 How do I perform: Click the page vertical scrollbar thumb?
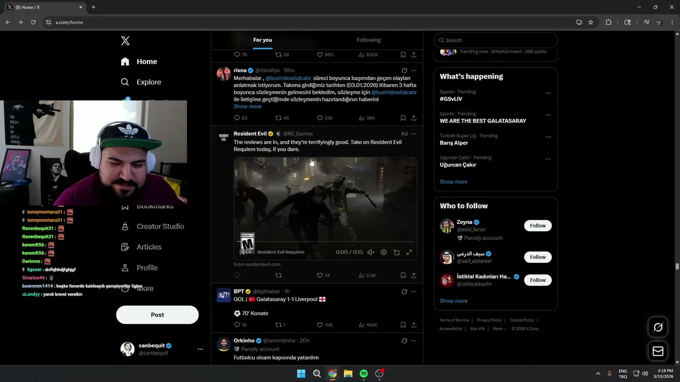[677, 266]
